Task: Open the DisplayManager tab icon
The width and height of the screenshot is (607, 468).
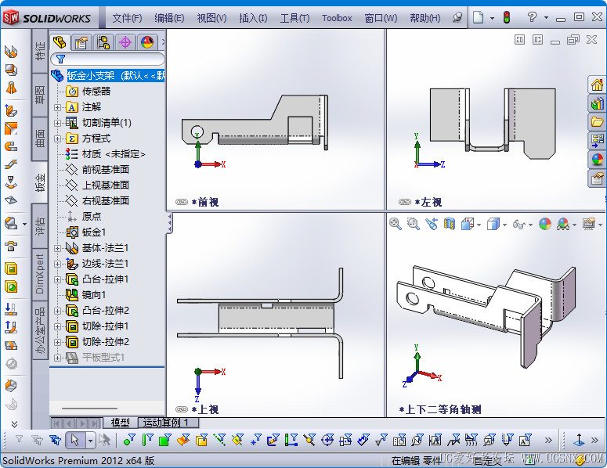Action: [147, 41]
